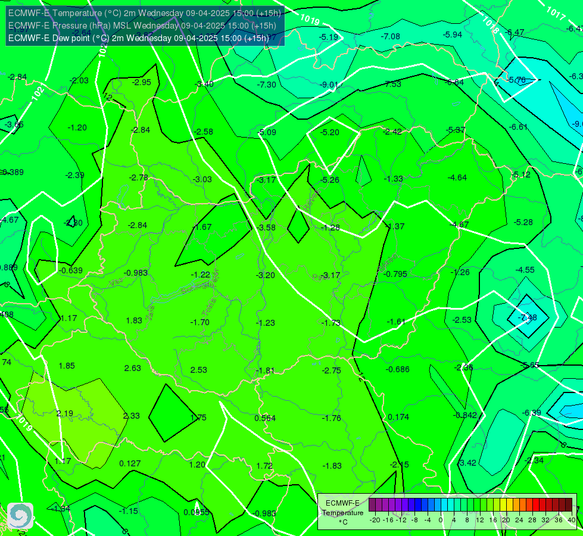Click the dew point value -7.08
This screenshot has height=536, width=583.
(x=391, y=36)
